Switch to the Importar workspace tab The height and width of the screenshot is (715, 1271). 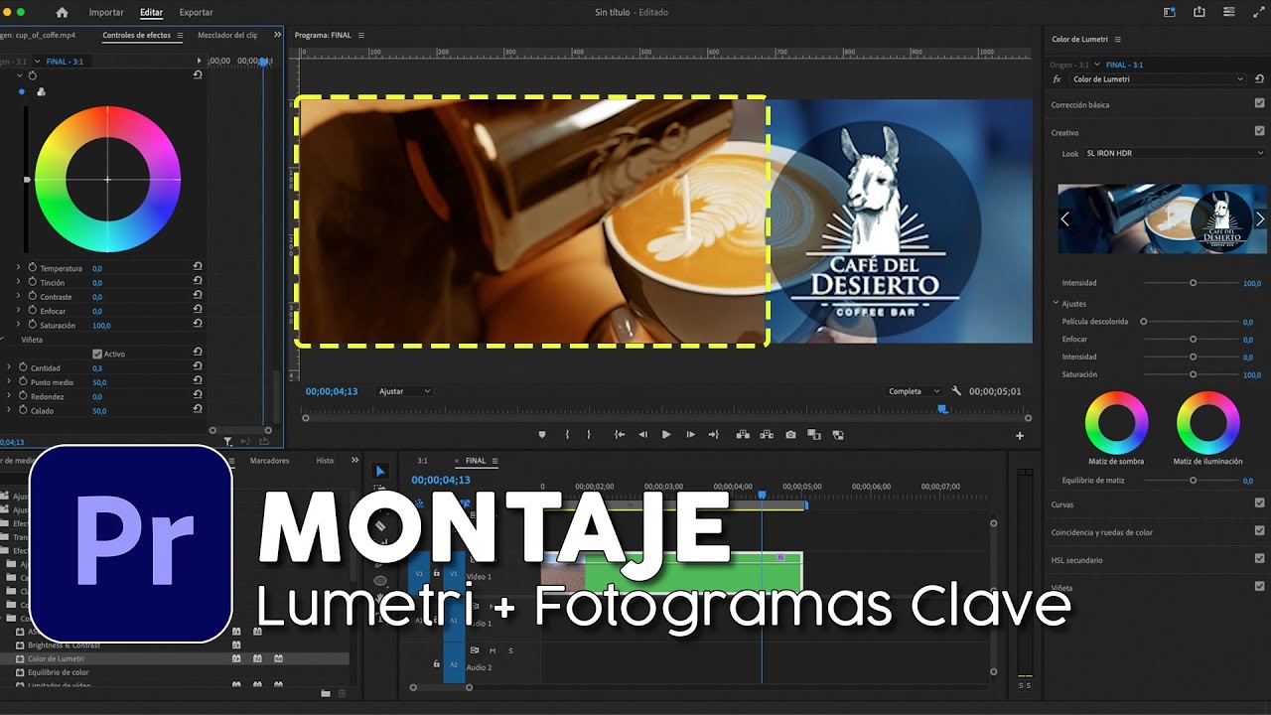tap(106, 12)
